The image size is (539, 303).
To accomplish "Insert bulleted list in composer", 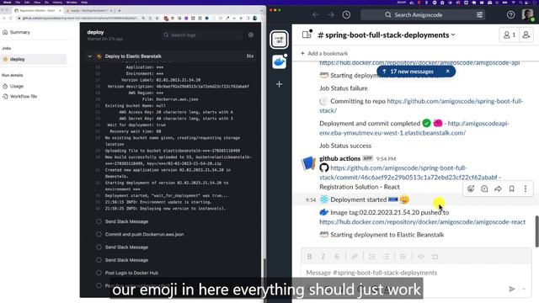I will point(386,257).
